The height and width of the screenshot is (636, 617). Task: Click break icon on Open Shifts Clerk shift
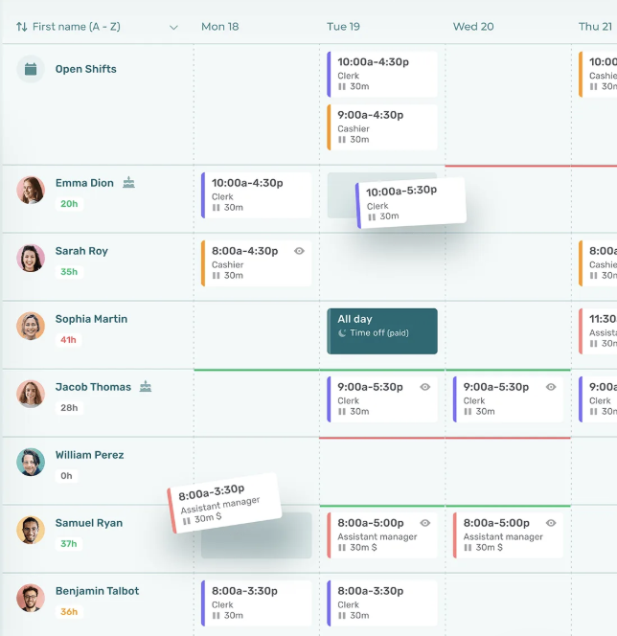point(342,86)
